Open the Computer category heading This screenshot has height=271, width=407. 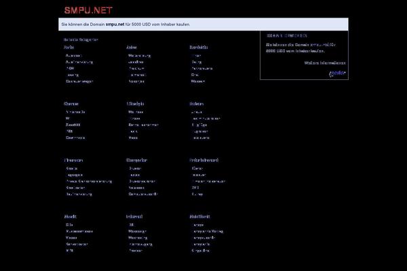pyautogui.click(x=136, y=161)
